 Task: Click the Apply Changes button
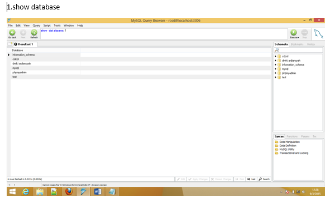tap(198, 180)
